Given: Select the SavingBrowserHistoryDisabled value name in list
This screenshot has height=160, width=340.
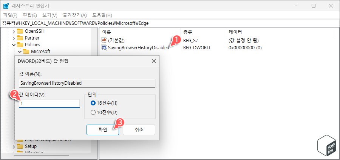Looking at the screenshot, I should pyautogui.click(x=139, y=47).
